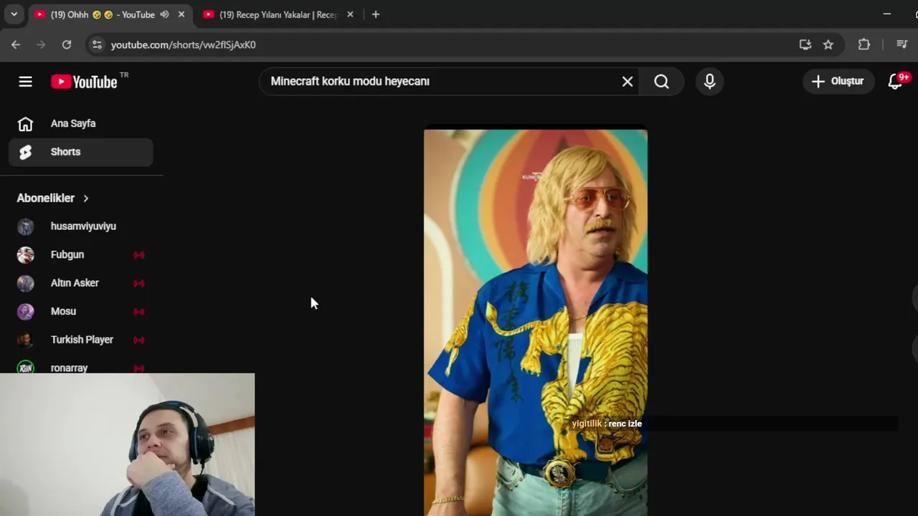This screenshot has width=918, height=516.
Task: Open the media controls music icon
Action: (902, 44)
